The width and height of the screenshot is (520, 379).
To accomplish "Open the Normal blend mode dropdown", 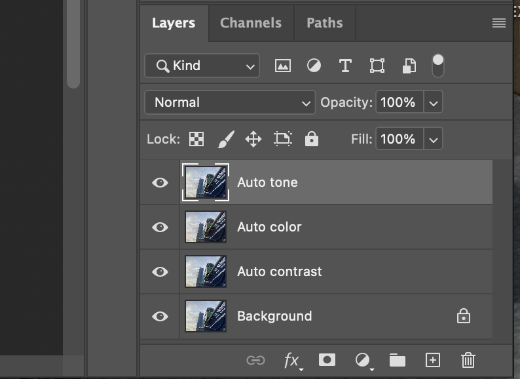I will (230, 102).
